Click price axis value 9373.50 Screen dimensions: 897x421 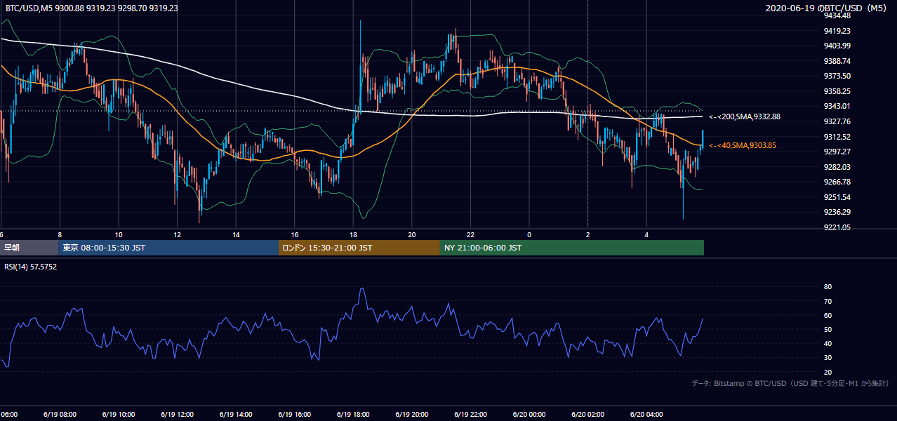(x=837, y=76)
